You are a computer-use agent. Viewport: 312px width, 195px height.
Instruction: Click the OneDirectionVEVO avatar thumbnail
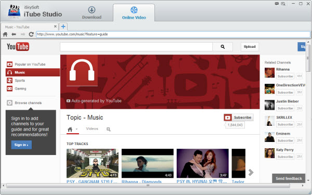[x=269, y=89]
